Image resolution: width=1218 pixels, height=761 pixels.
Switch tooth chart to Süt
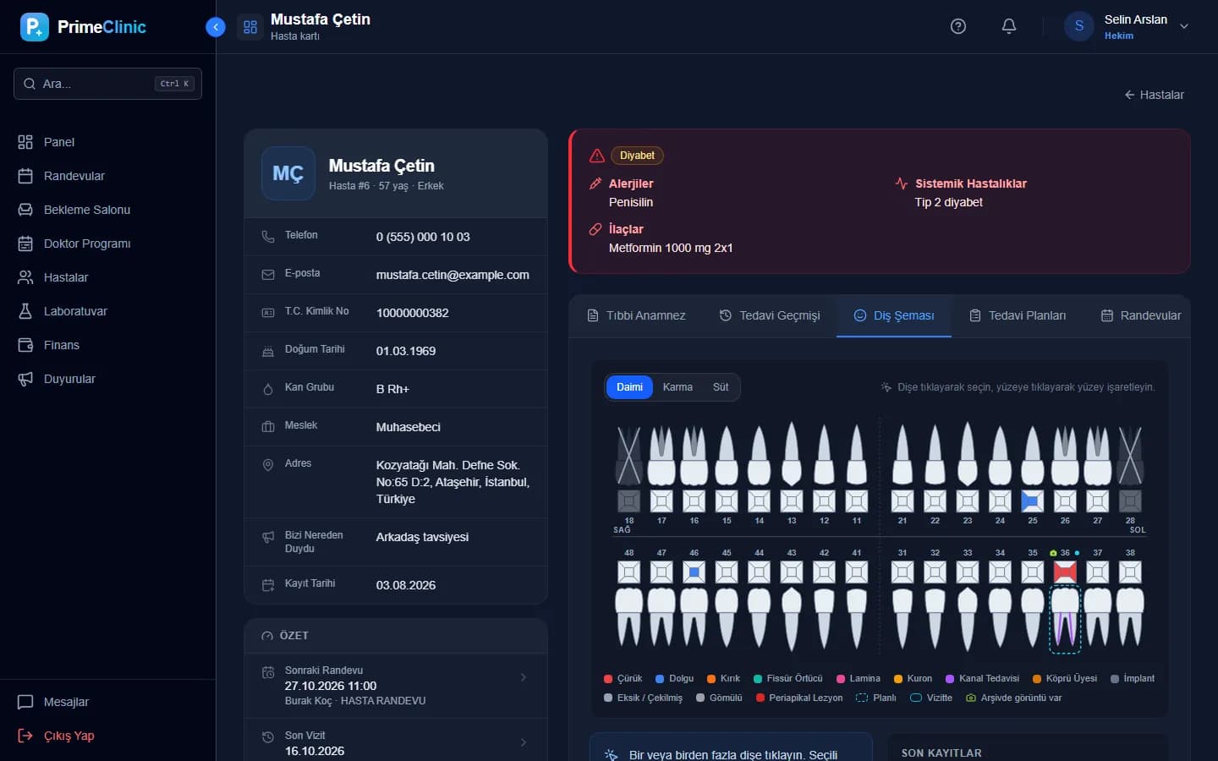coord(720,387)
